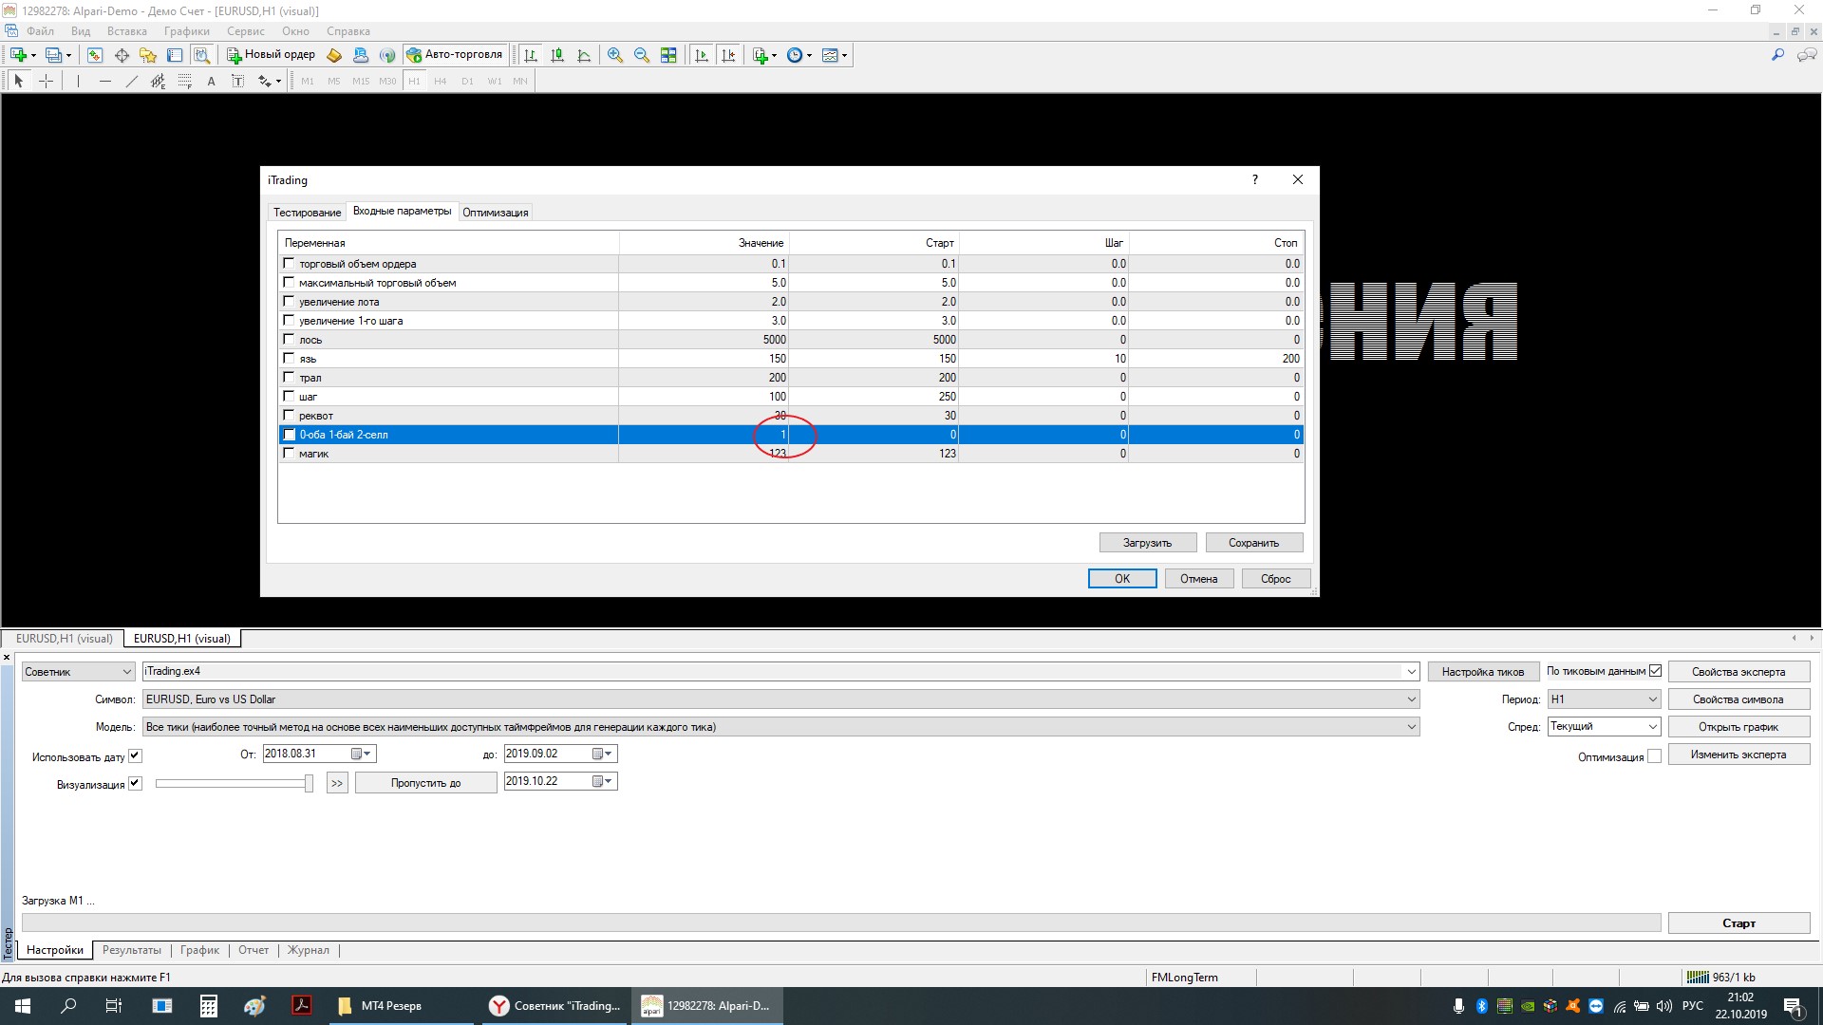Click the visualization speed slider

click(x=233, y=784)
